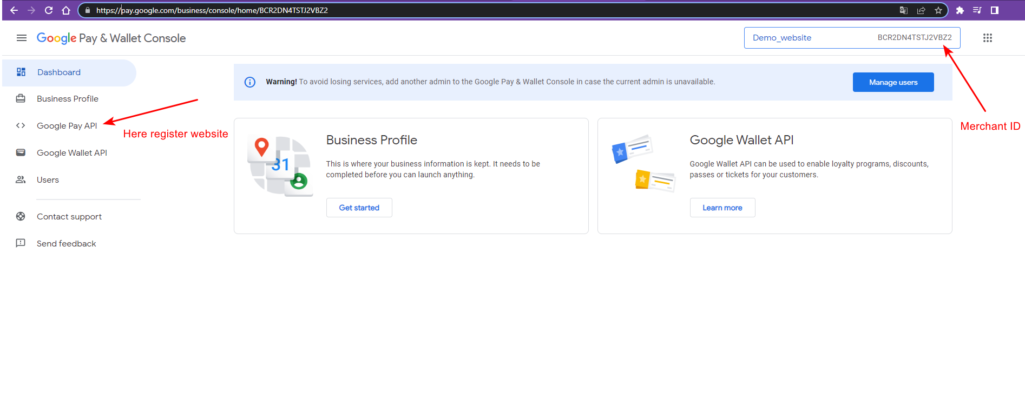Toggle the browser side panel

tap(995, 10)
